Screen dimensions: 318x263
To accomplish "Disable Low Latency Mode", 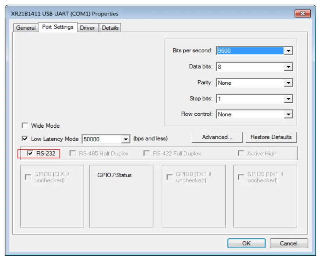I will (x=25, y=139).
